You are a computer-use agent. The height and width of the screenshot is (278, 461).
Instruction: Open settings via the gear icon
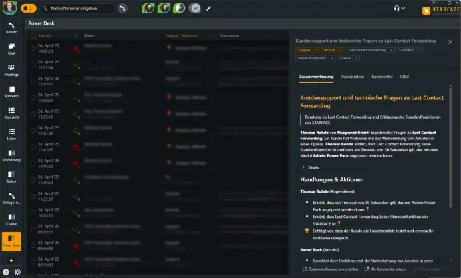click(x=17, y=272)
